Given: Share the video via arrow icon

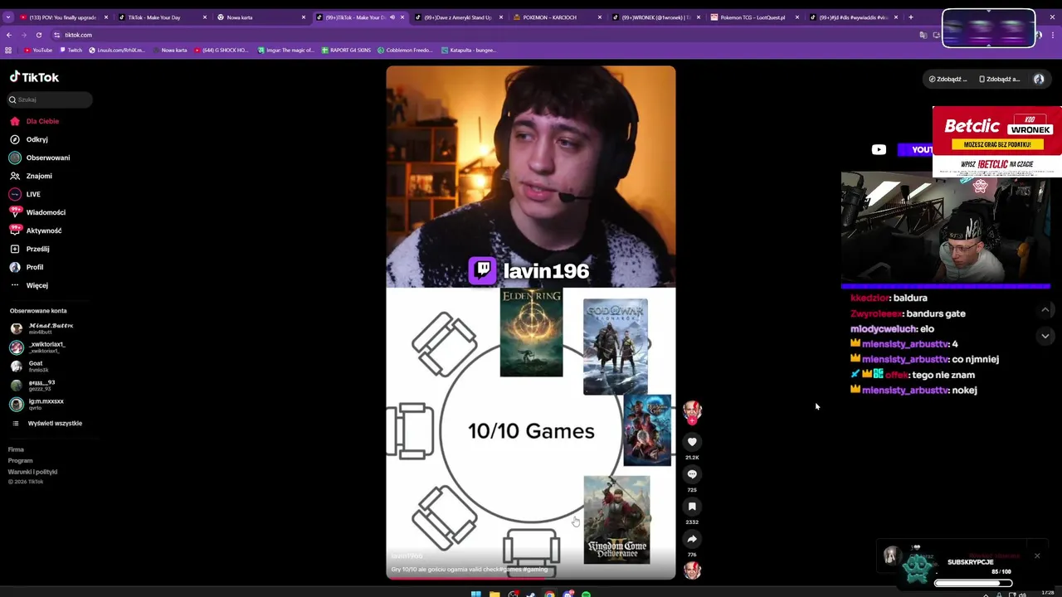Looking at the screenshot, I should click(692, 539).
